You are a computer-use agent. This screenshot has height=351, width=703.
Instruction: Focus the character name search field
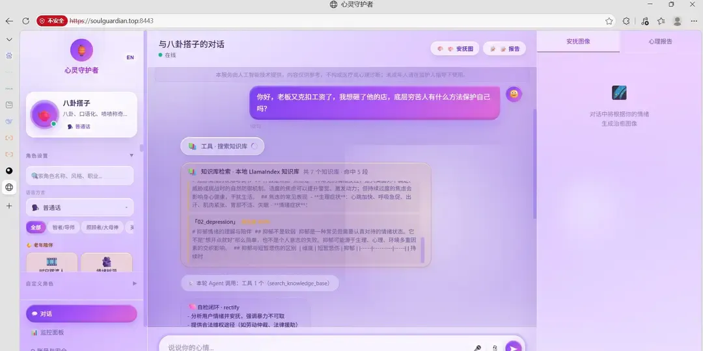[80, 175]
